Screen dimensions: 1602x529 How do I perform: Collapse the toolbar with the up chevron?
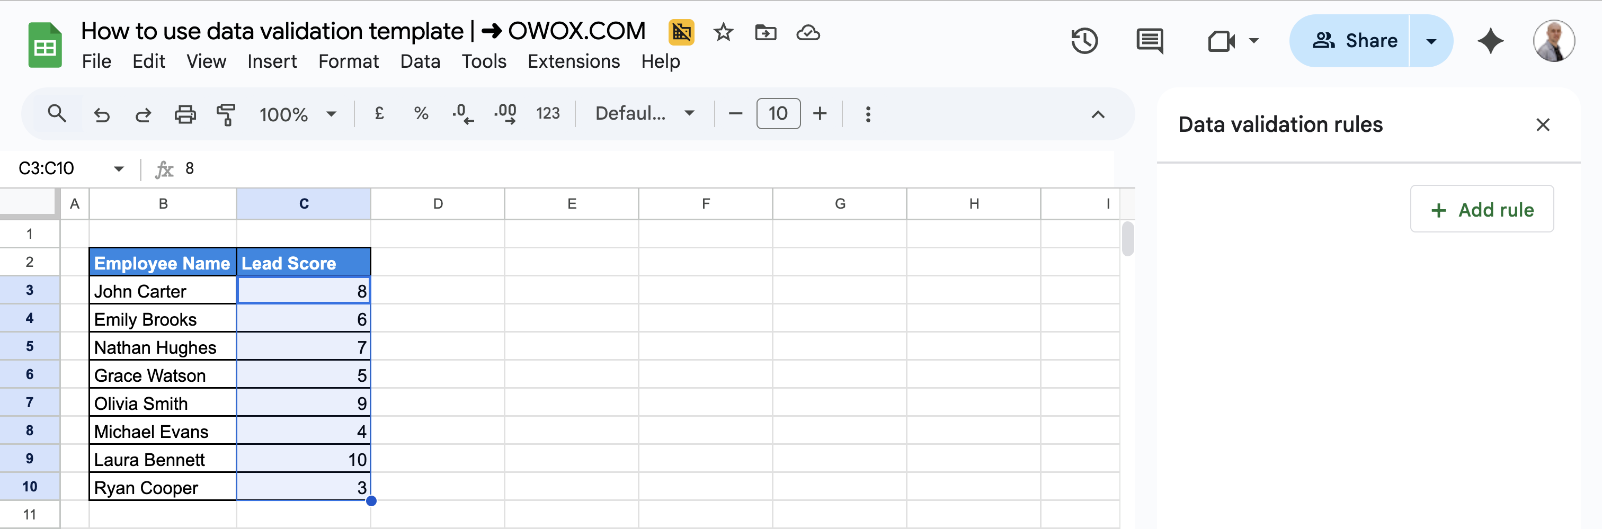pyautogui.click(x=1098, y=114)
